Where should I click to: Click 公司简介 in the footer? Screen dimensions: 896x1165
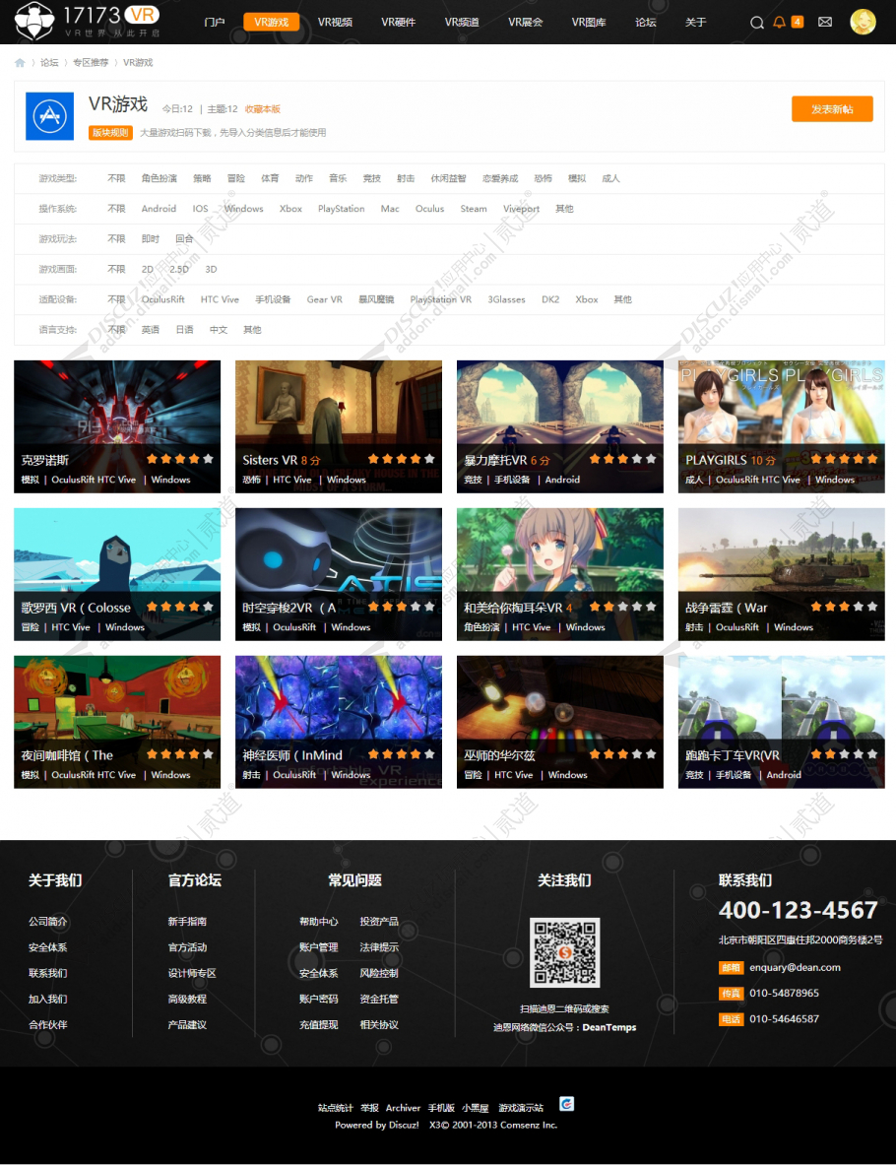click(47, 922)
